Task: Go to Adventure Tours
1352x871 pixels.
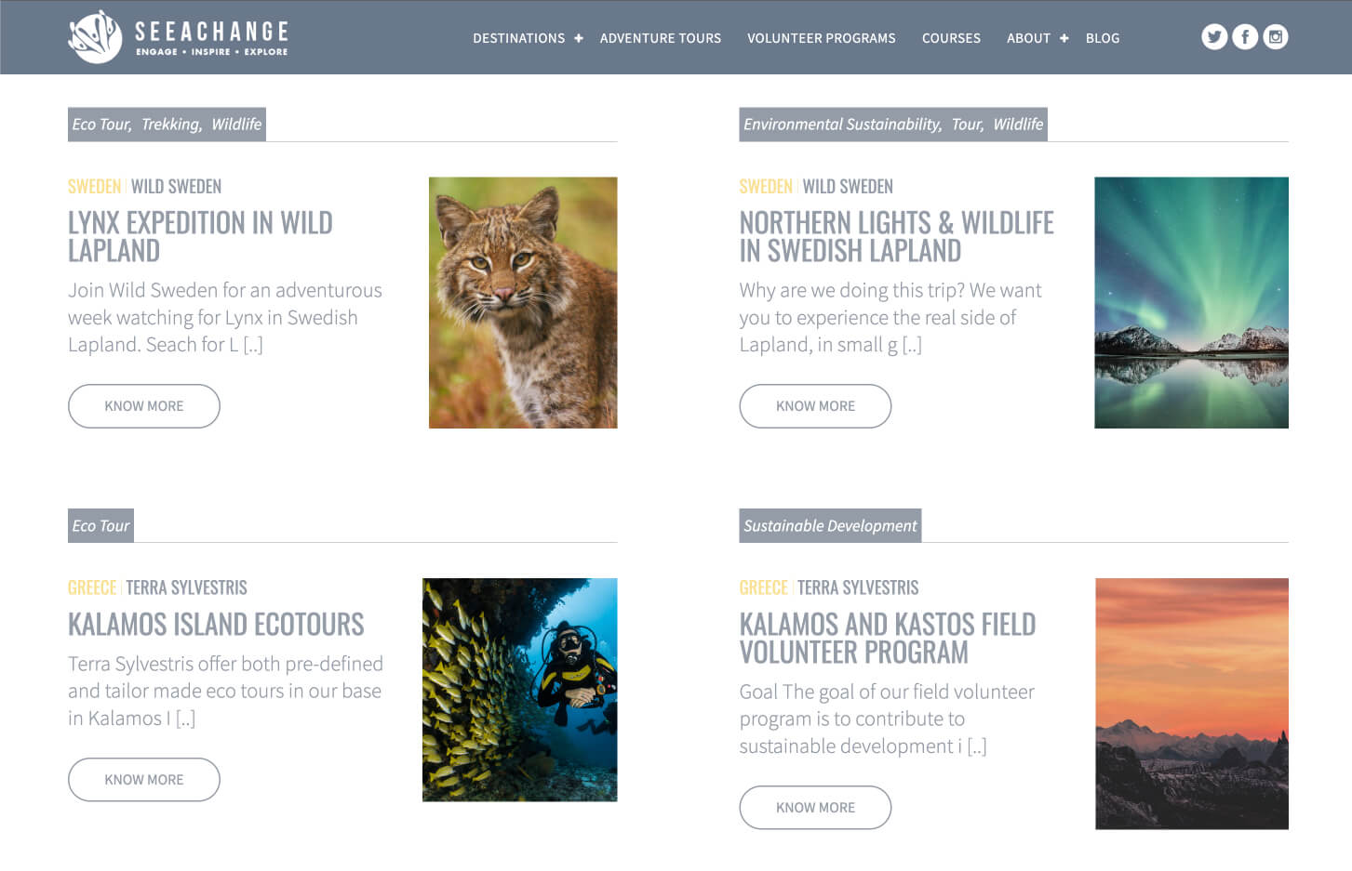Action: click(661, 38)
